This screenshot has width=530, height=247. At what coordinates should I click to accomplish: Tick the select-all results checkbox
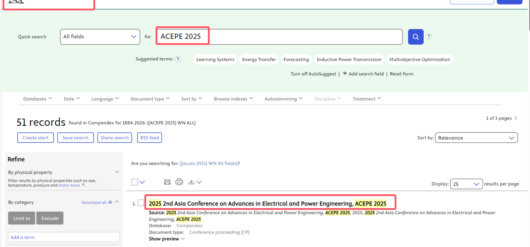[x=135, y=182]
